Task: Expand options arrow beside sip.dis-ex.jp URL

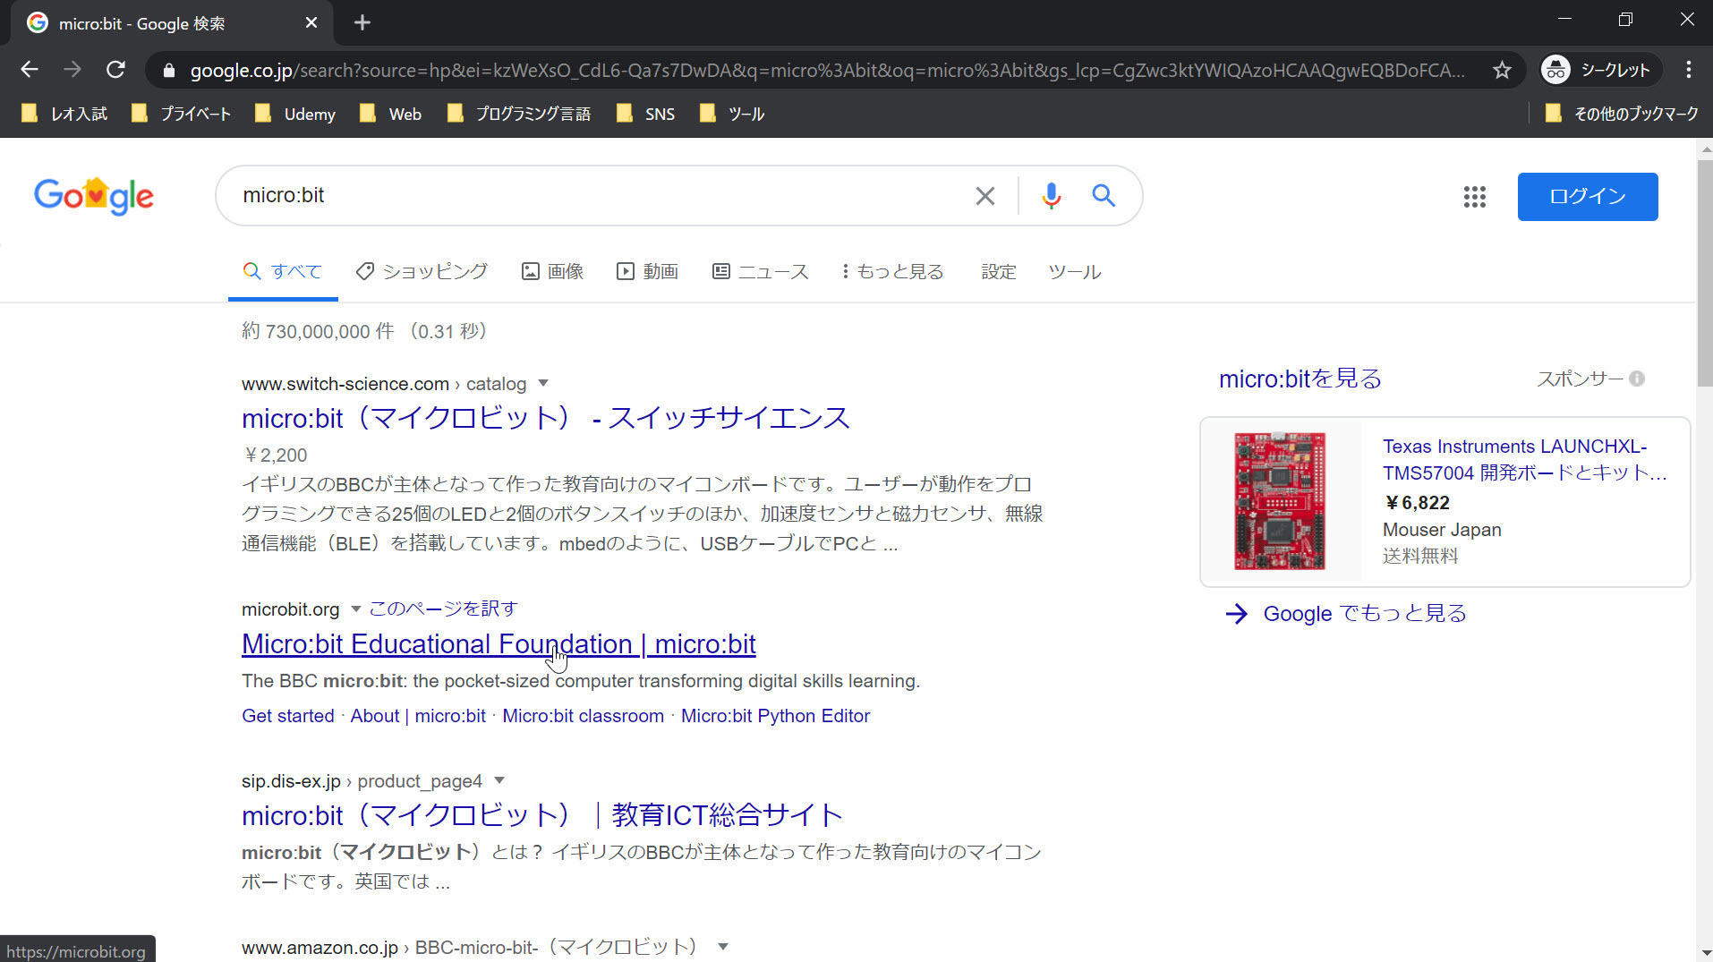Action: pyautogui.click(x=499, y=780)
